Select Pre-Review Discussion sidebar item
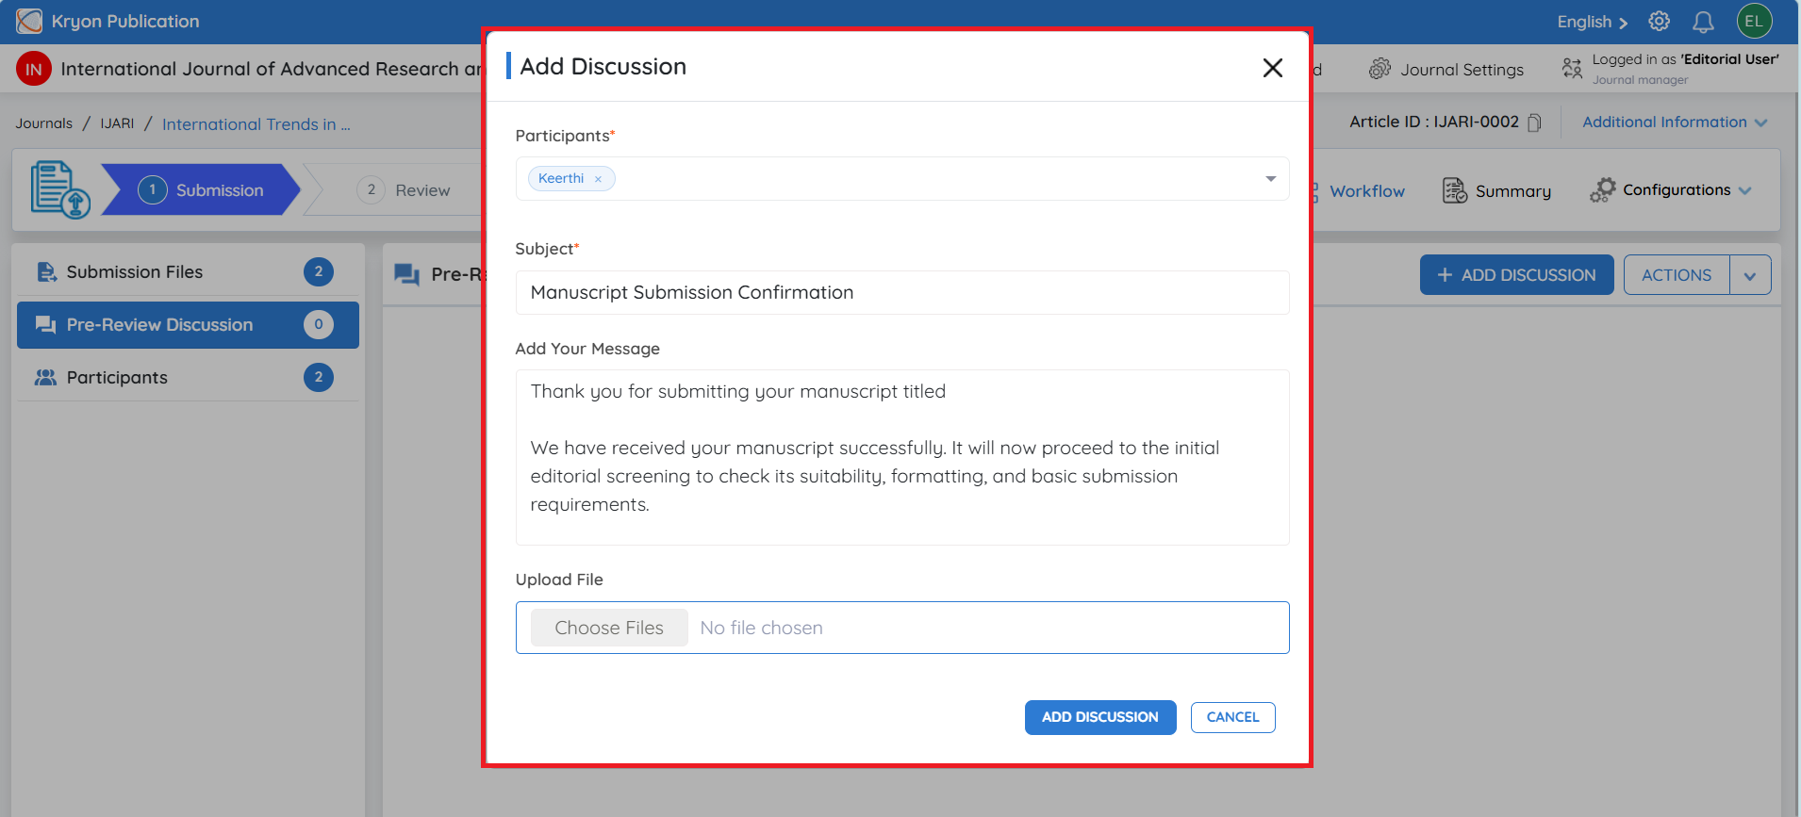Image resolution: width=1801 pixels, height=817 pixels. [188, 325]
